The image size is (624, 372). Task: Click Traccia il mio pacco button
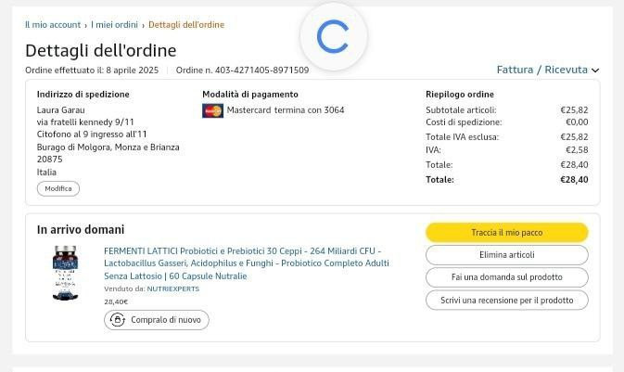coord(506,232)
